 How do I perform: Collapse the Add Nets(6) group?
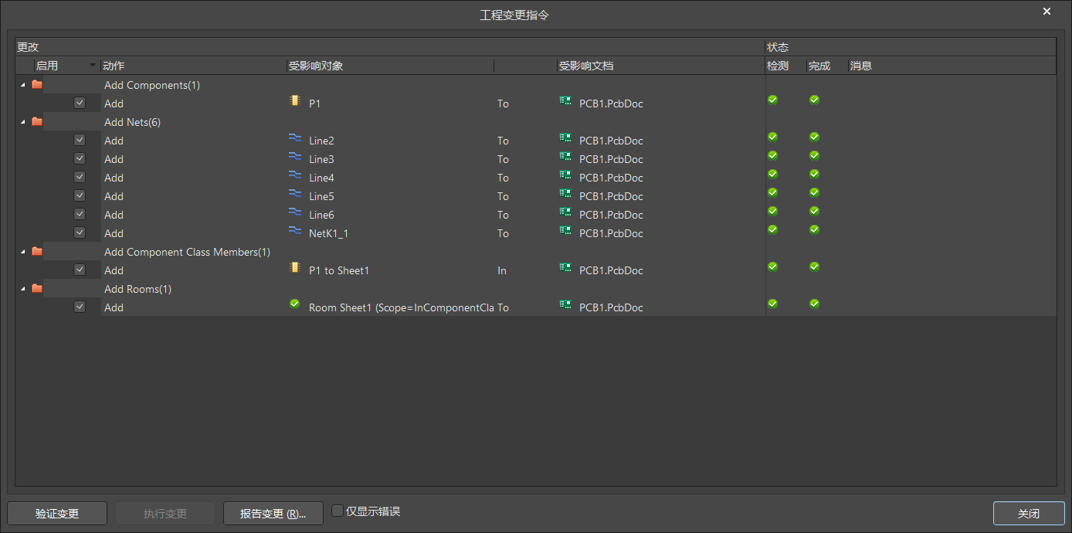click(22, 121)
